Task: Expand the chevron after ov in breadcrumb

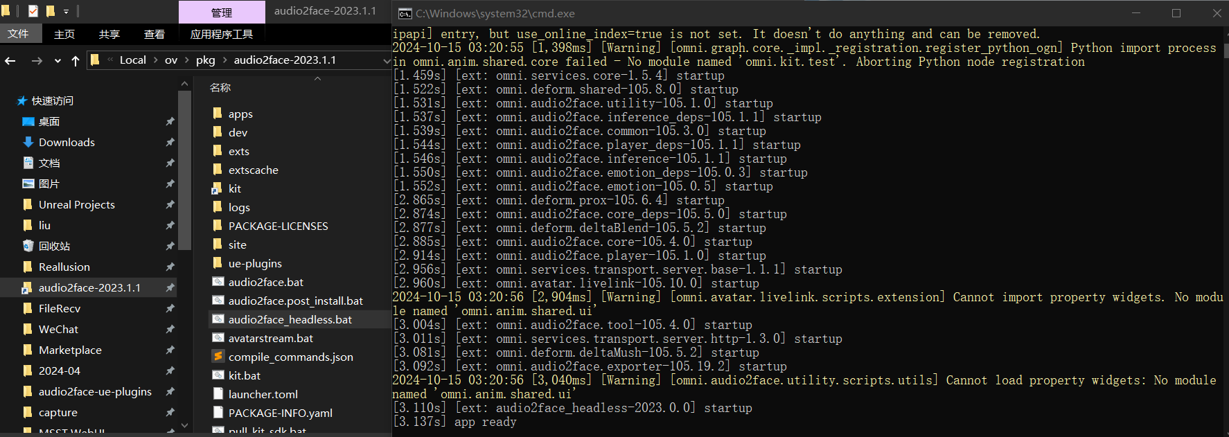Action: point(187,60)
